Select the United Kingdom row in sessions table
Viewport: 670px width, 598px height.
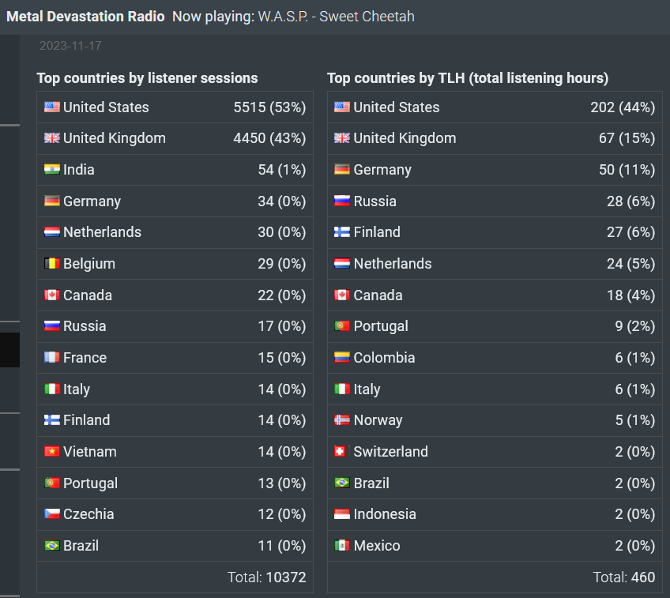coord(175,138)
